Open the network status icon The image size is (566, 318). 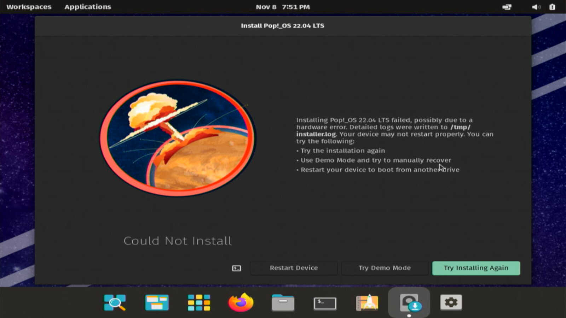507,7
